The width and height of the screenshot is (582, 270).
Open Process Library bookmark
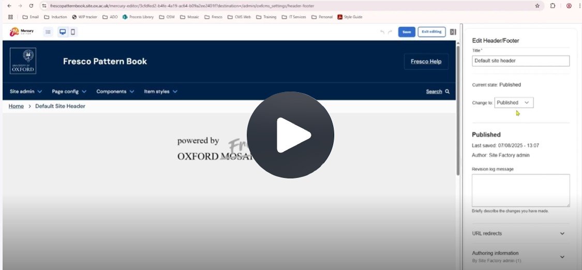(138, 17)
